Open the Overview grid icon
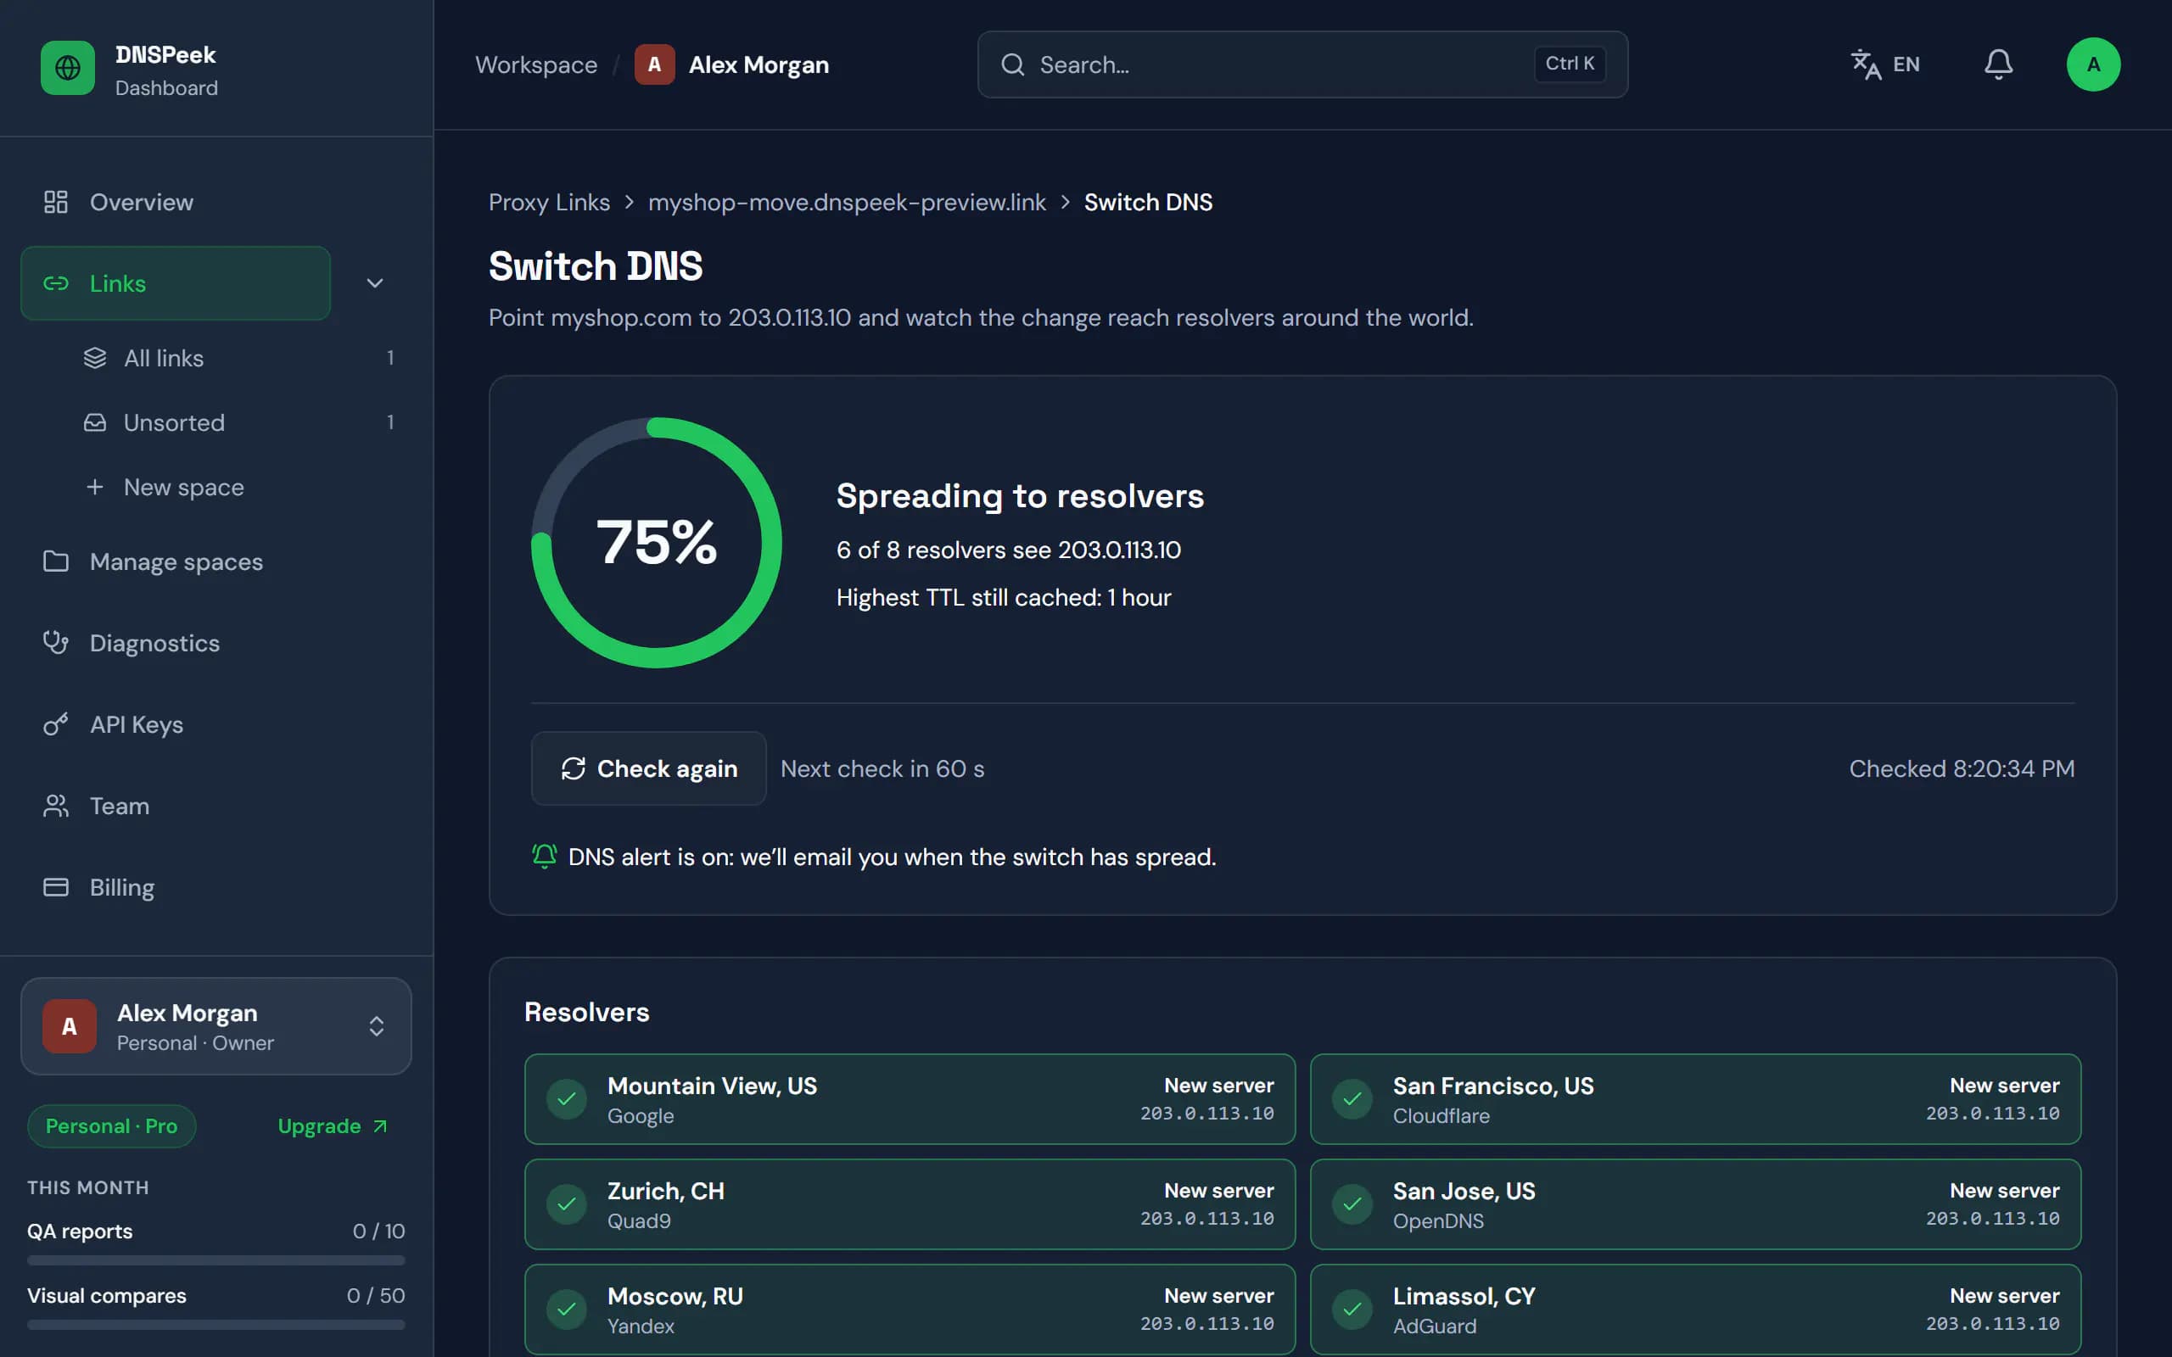Image resolution: width=2172 pixels, height=1357 pixels. click(x=56, y=202)
